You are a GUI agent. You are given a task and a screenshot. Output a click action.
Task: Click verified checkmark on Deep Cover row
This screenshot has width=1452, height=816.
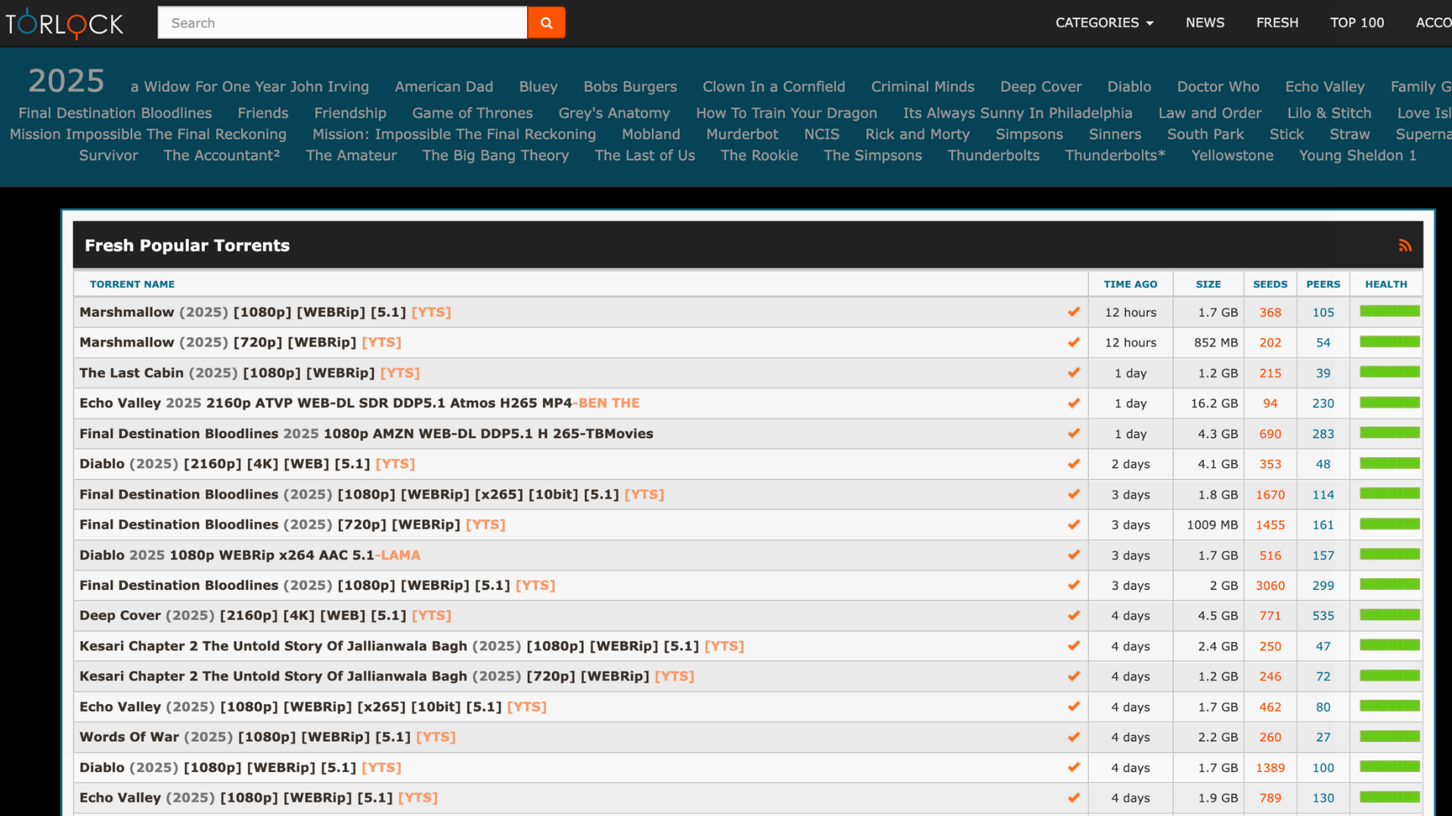point(1073,616)
